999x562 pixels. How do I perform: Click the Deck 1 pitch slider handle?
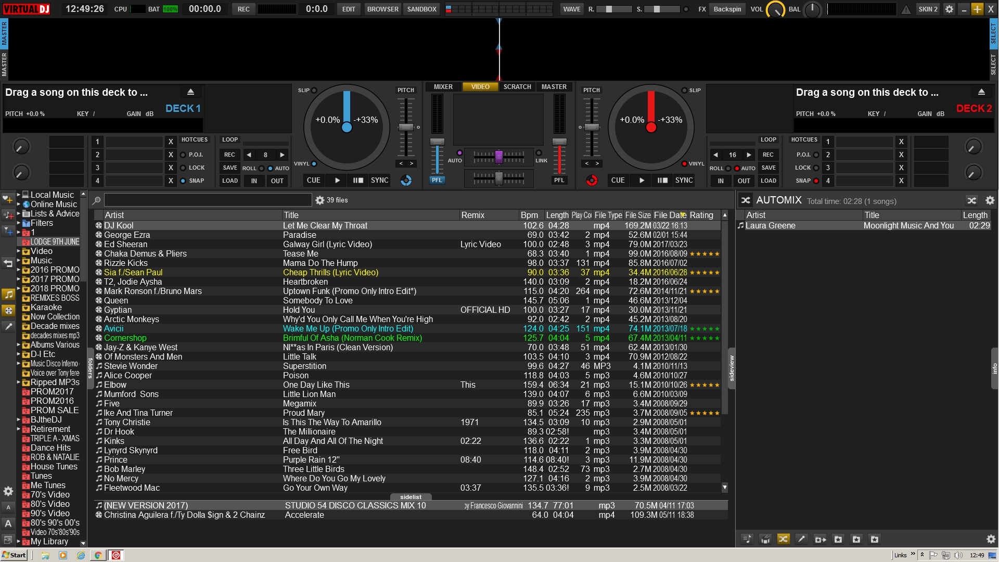[405, 127]
